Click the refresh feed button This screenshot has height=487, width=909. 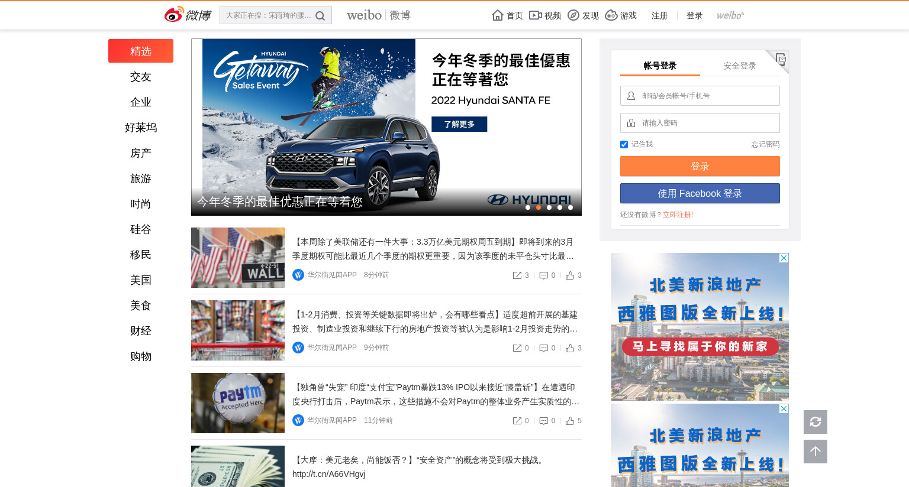click(x=815, y=422)
